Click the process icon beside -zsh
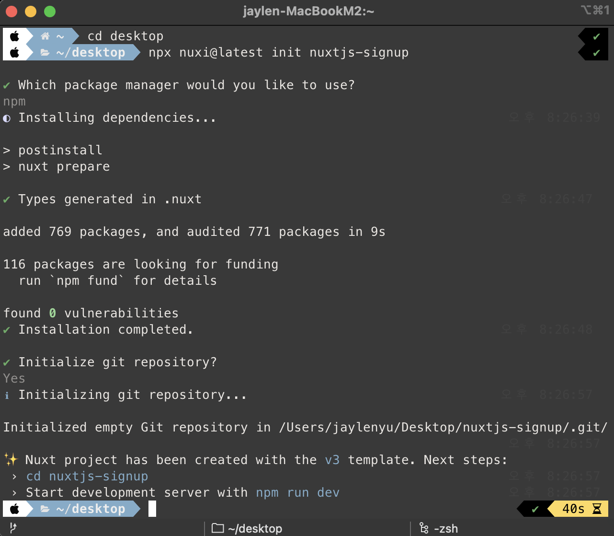The height and width of the screenshot is (536, 614). (x=424, y=528)
